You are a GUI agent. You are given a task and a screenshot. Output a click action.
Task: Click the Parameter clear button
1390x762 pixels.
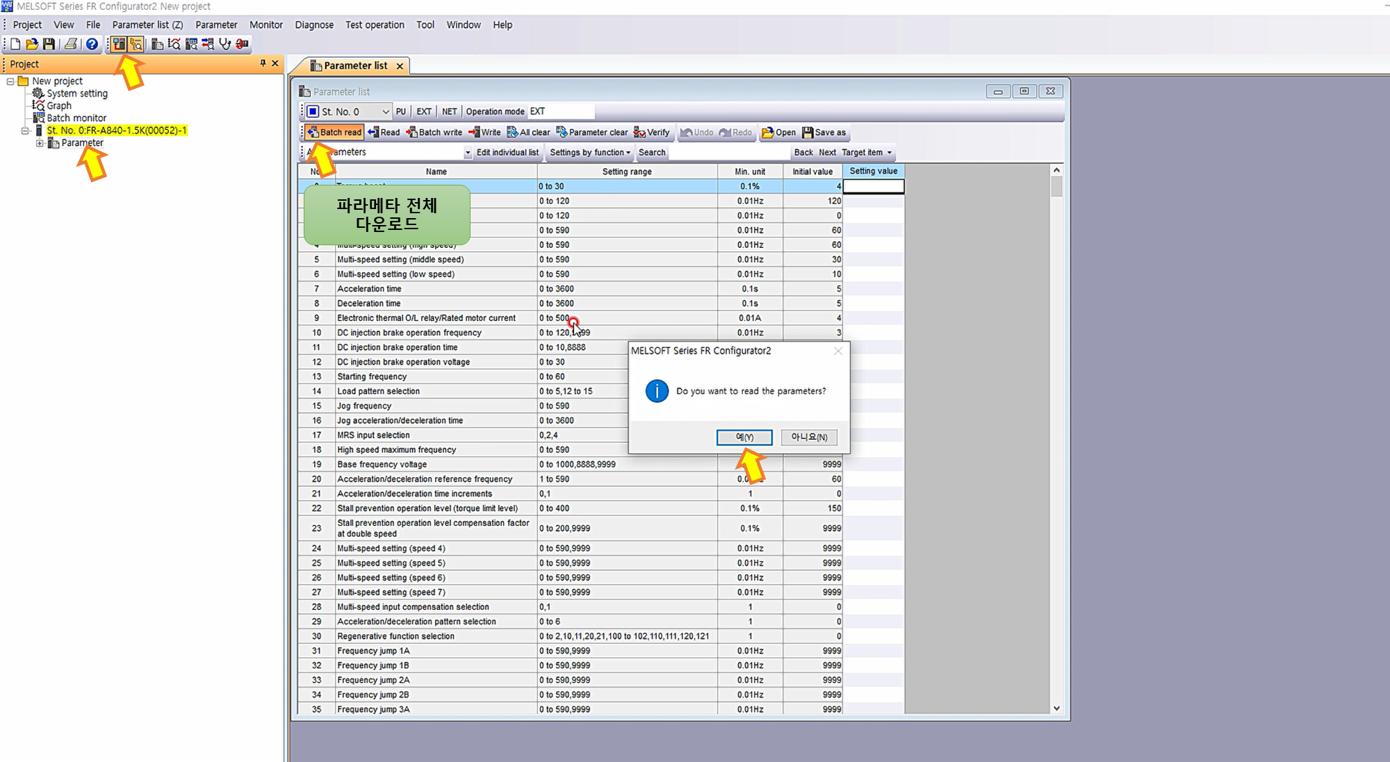(592, 133)
